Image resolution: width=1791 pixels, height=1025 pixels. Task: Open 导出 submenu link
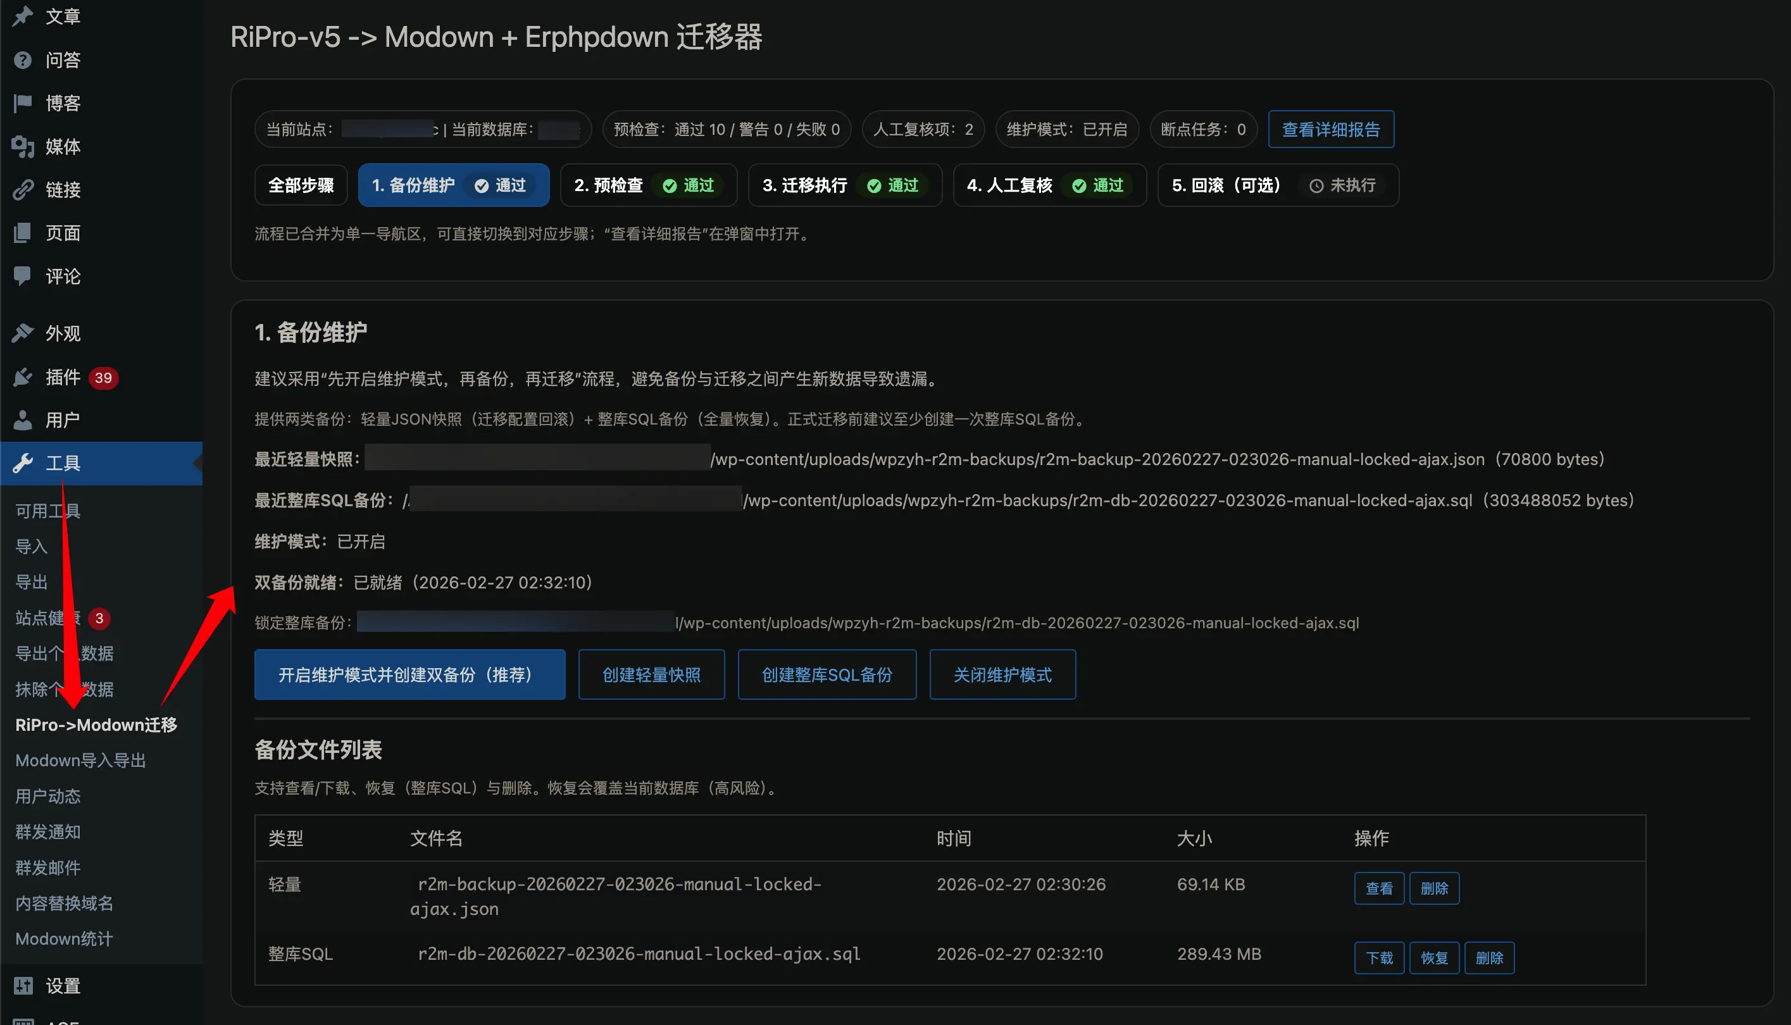(32, 582)
